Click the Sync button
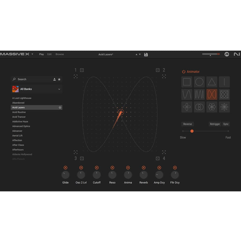This screenshot has height=241, width=241. click(x=226, y=124)
